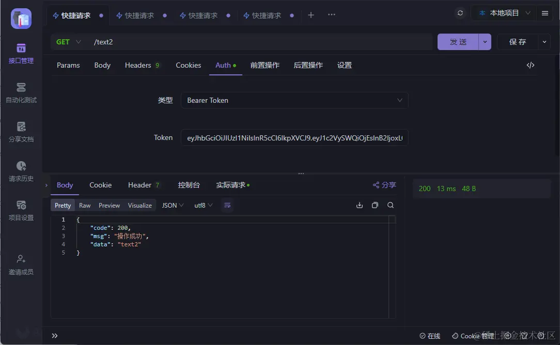560x345 pixels.
Task: Switch to the response Header 7 tab
Action: pos(144,185)
